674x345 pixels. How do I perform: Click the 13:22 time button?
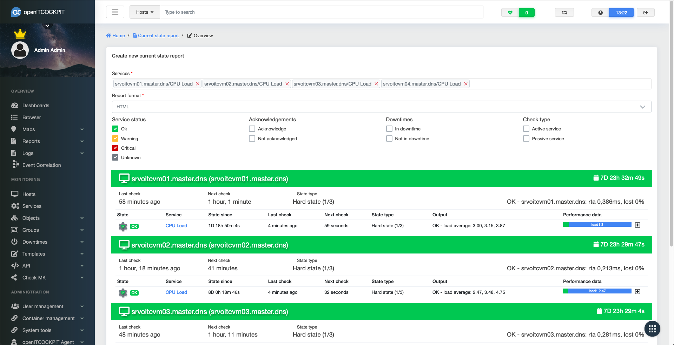pyautogui.click(x=621, y=13)
